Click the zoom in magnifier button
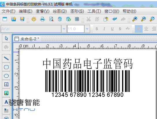This screenshot has height=119, width=157. 135,19
